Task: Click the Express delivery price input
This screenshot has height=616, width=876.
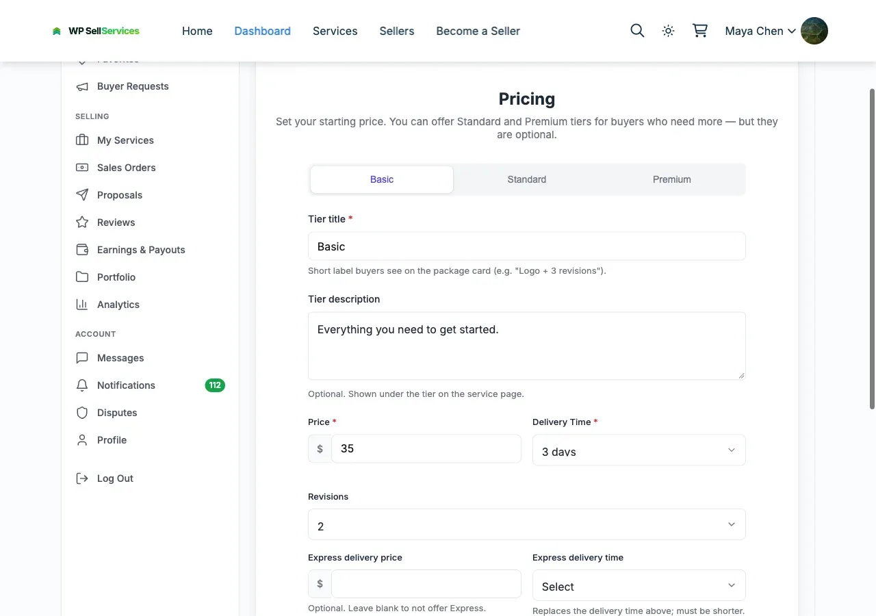Action: tap(426, 584)
